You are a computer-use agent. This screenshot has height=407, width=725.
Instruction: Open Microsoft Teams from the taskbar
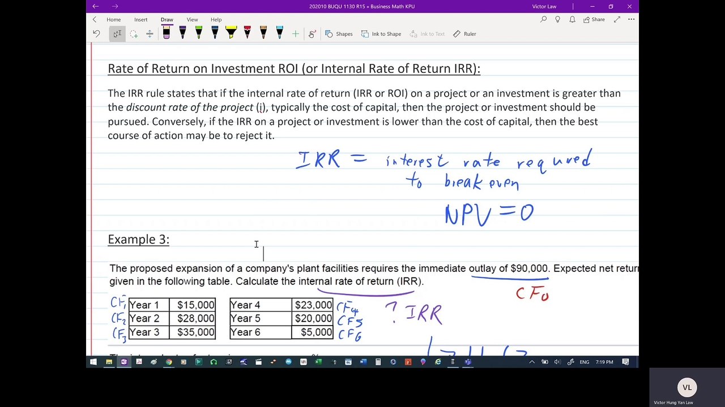tap(468, 362)
